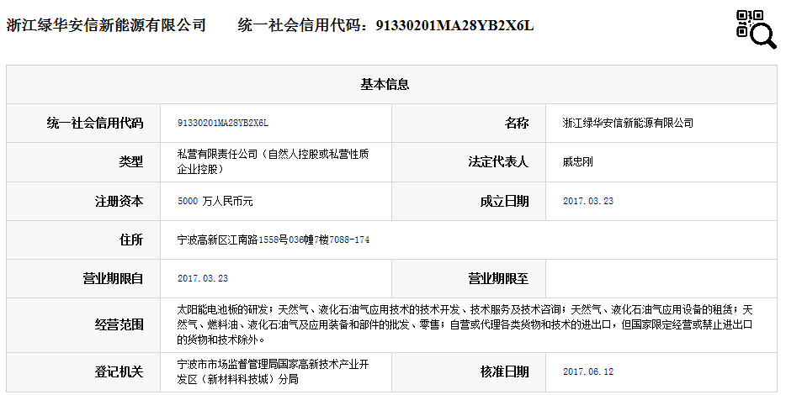Select the company name heading 浙江绿华安信新能源有限公司
The width and height of the screenshot is (802, 395).
[106, 25]
